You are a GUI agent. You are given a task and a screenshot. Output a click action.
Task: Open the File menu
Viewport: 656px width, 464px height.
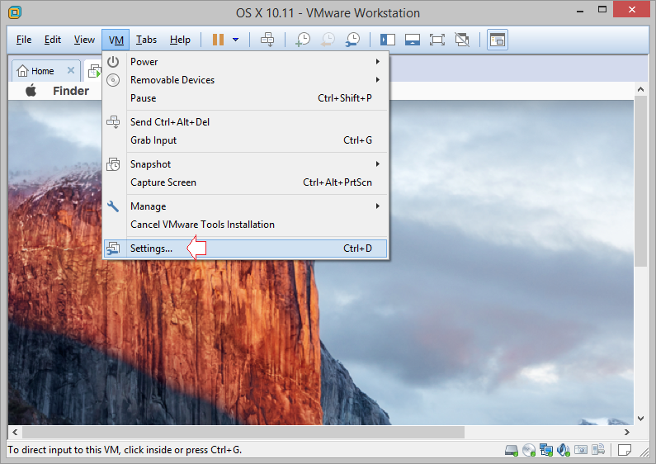pos(24,40)
